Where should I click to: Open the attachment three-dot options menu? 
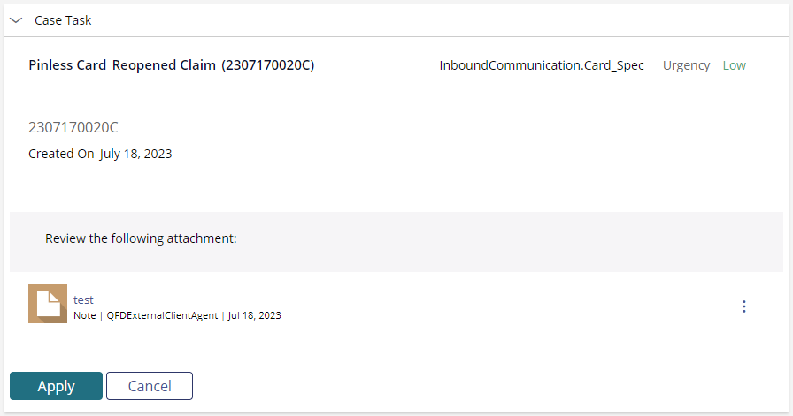(744, 306)
